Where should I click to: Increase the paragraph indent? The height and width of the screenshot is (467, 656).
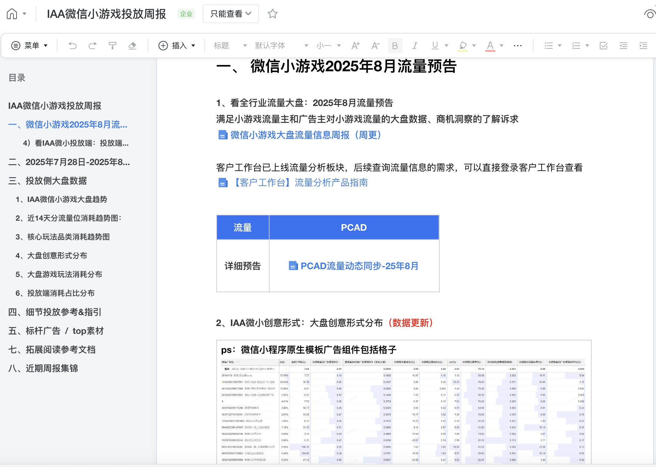click(x=643, y=46)
